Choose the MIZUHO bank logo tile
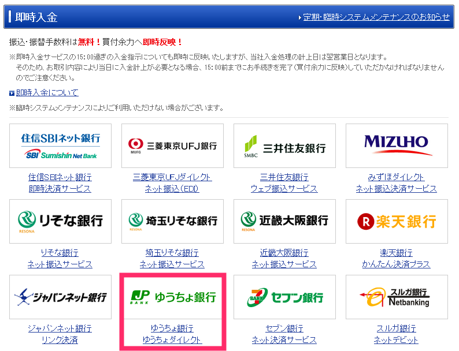 click(x=397, y=146)
